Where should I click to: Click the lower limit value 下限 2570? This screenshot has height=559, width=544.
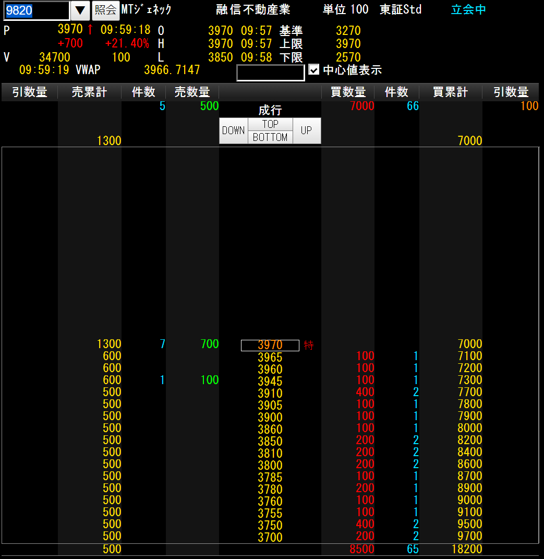(348, 57)
